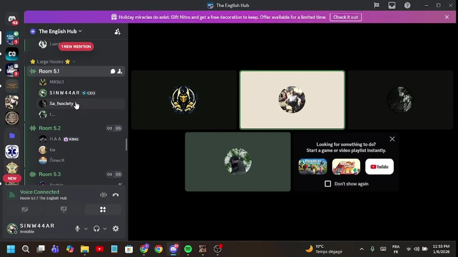458x257 pixels.
Task: Start the Pixel.io activity
Action: coord(313,167)
